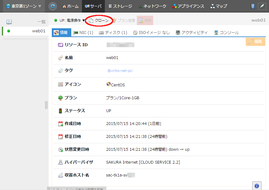
Task: Select web01 server in the sidebar list
Action: (x=39, y=31)
